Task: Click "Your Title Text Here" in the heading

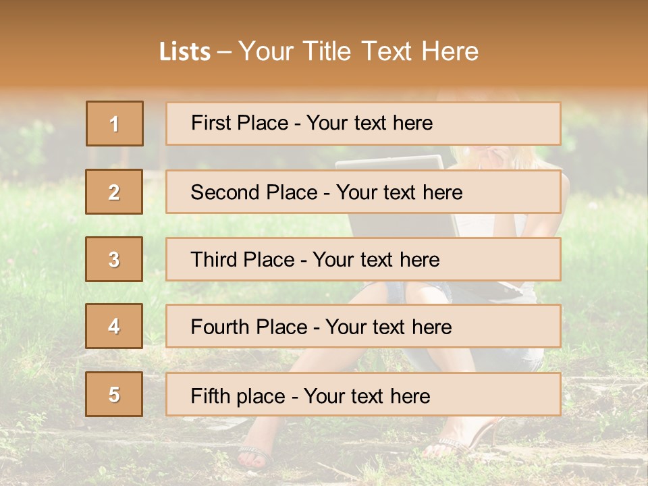Action: coord(358,51)
